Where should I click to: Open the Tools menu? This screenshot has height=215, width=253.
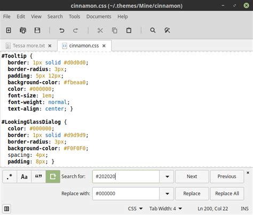74,17
